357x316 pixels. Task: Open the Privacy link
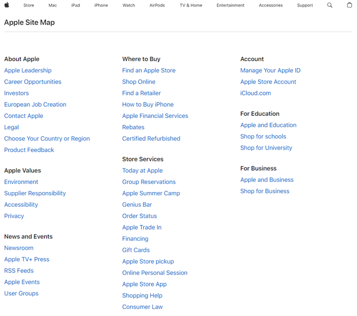point(14,216)
